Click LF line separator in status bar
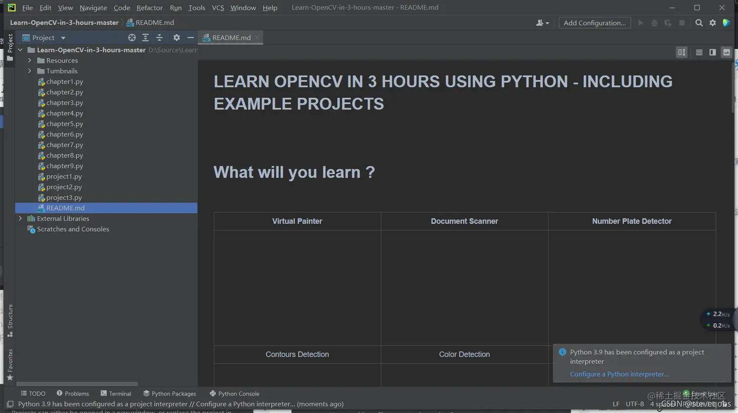This screenshot has width=738, height=413. (x=615, y=404)
